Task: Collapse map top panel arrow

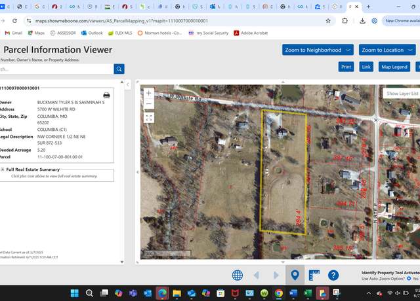Action: click(x=283, y=82)
